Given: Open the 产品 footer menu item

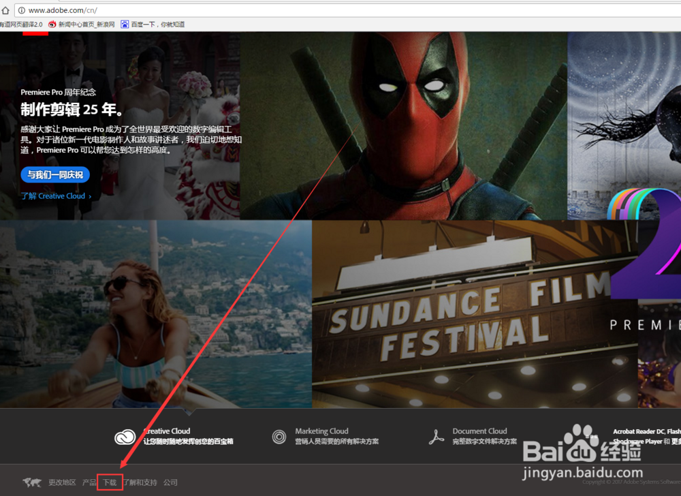Looking at the screenshot, I should click(x=89, y=482).
